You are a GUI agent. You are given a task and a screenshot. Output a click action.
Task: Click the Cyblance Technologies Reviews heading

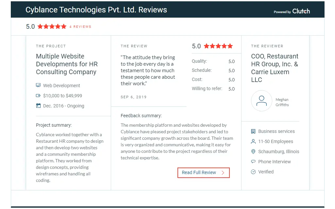[x=96, y=10]
